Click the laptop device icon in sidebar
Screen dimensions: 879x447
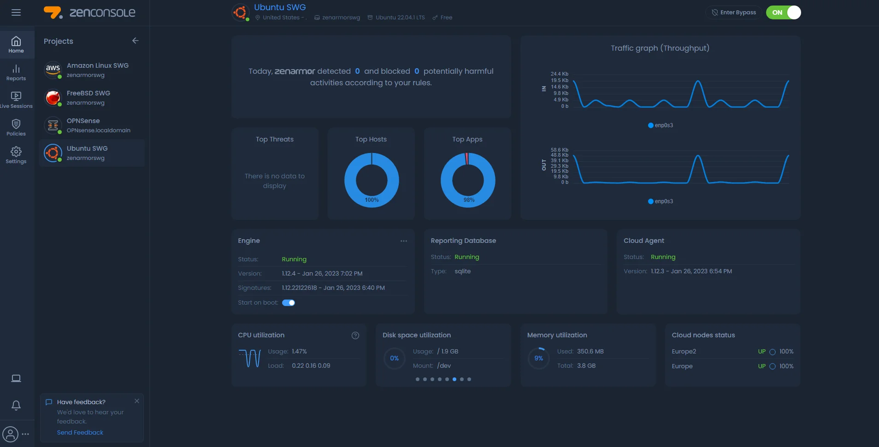tap(16, 378)
